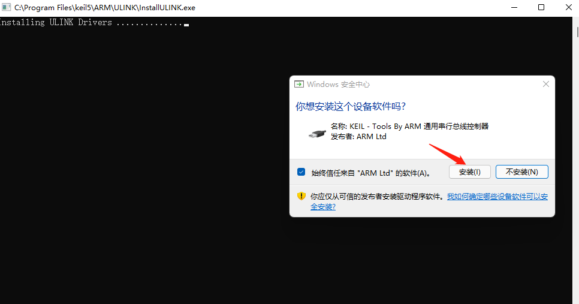Click the heading 你想安装这个设备软件吗?
The image size is (579, 304).
pyautogui.click(x=351, y=106)
